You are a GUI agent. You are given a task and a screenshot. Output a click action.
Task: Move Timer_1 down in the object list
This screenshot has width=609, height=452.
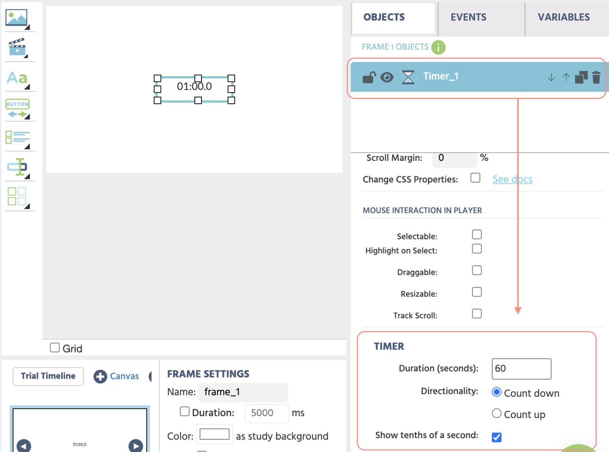(551, 77)
